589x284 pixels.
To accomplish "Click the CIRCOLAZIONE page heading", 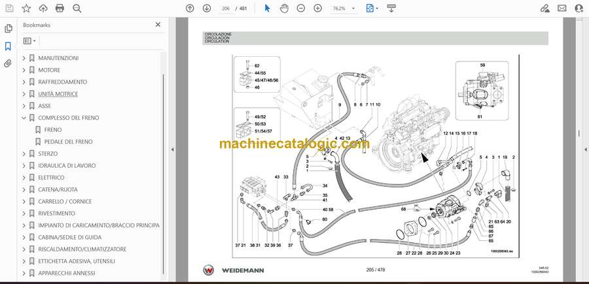I will (218, 34).
